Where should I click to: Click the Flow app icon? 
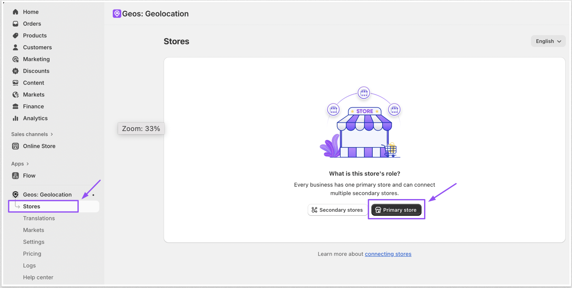pyautogui.click(x=15, y=176)
